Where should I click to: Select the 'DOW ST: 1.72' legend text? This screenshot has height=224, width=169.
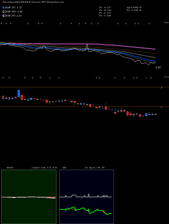click(13, 7)
